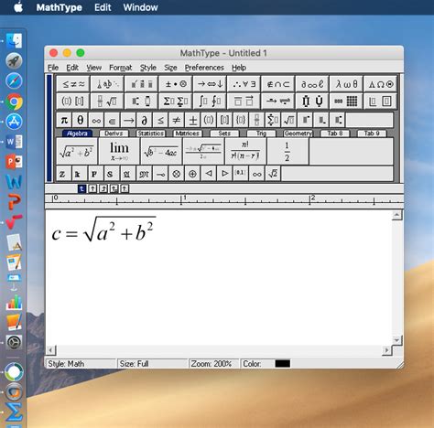Open the arrow symbols palette

click(210, 84)
